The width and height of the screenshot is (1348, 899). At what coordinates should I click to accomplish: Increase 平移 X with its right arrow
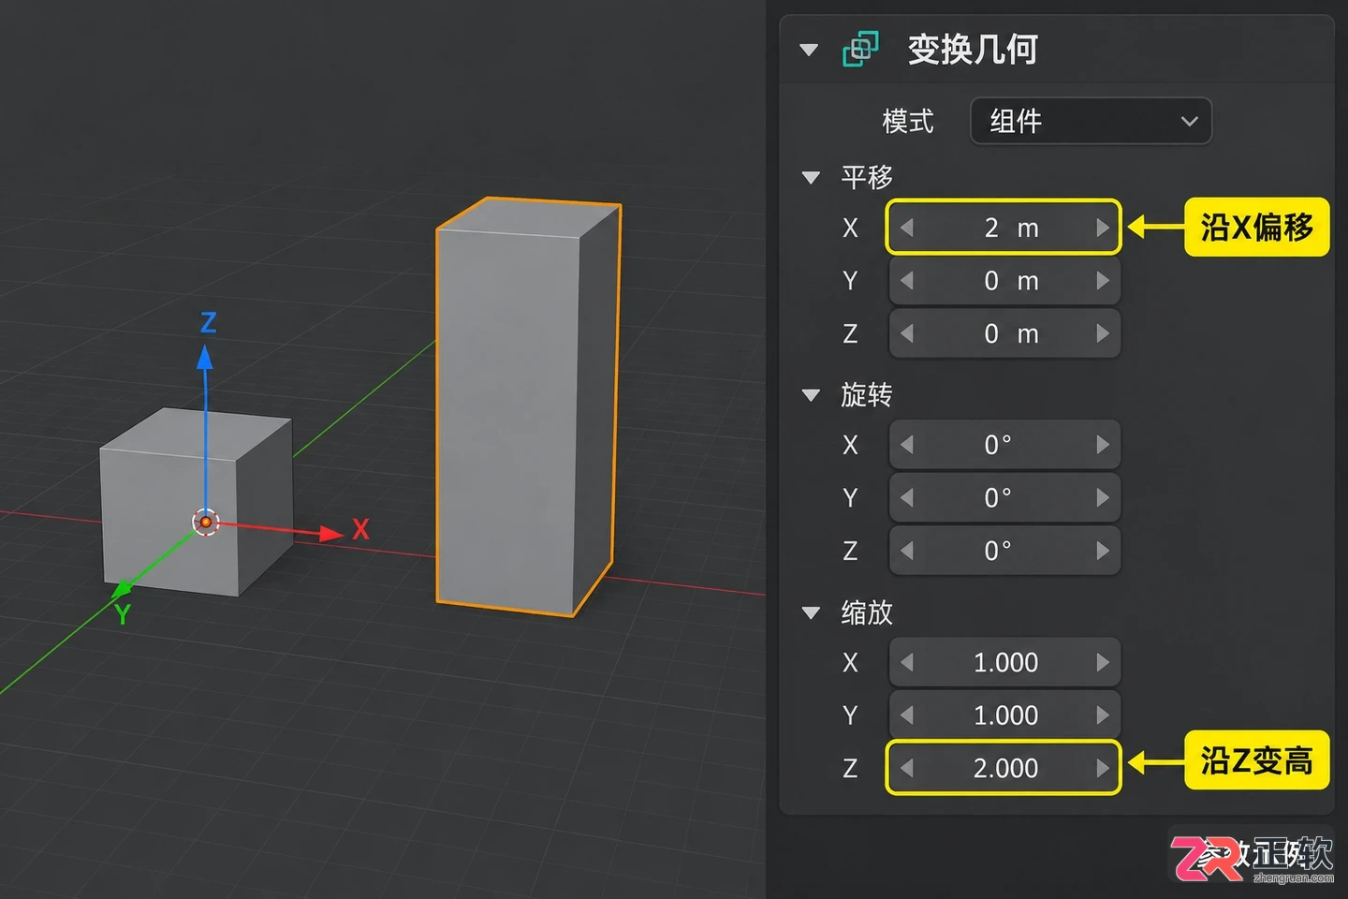[1103, 228]
